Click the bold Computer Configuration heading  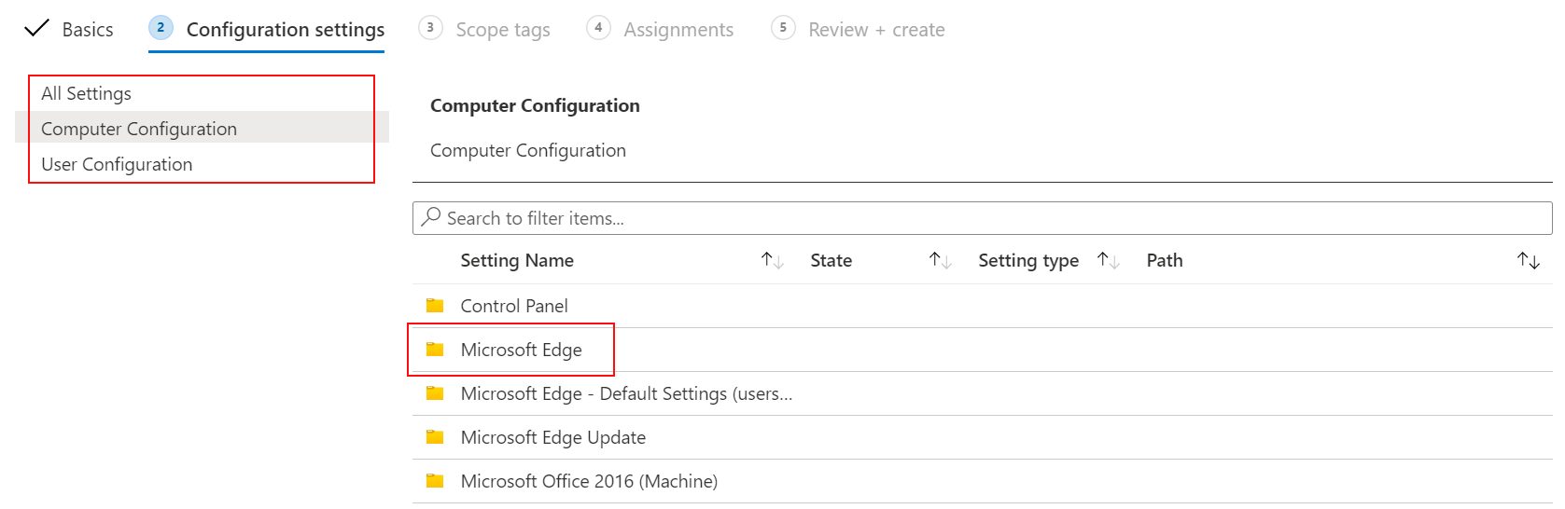[x=535, y=105]
